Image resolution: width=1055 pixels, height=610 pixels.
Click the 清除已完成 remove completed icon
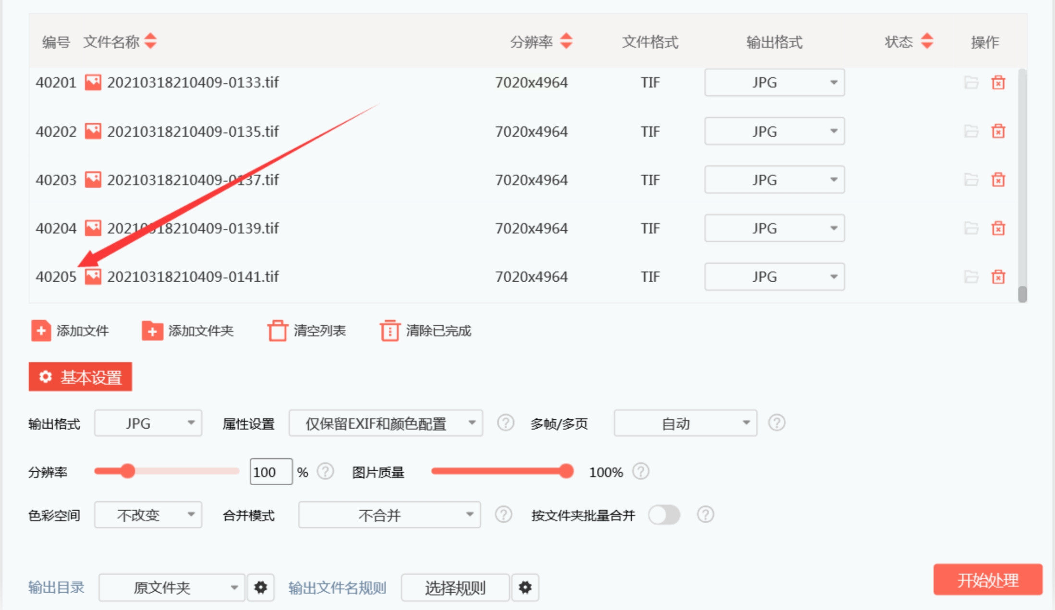click(389, 331)
